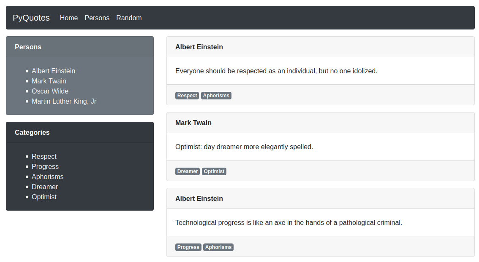The width and height of the screenshot is (479, 262).
Task: Click the PyQuotes brand logo
Action: pos(31,18)
